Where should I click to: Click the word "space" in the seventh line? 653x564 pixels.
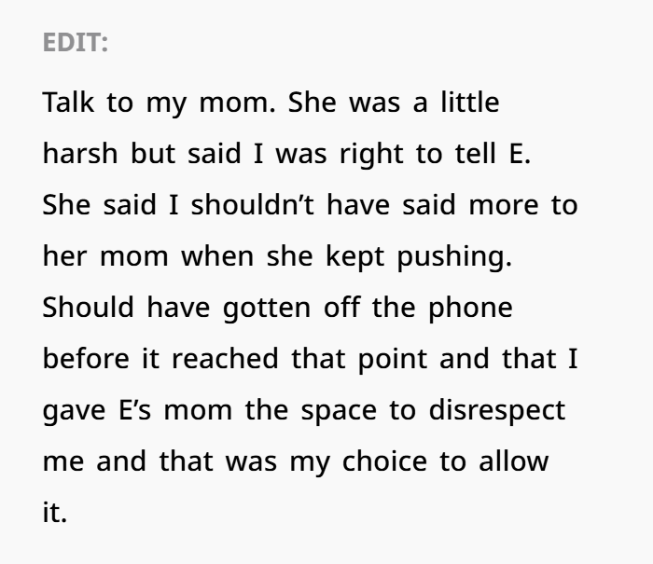click(x=339, y=410)
